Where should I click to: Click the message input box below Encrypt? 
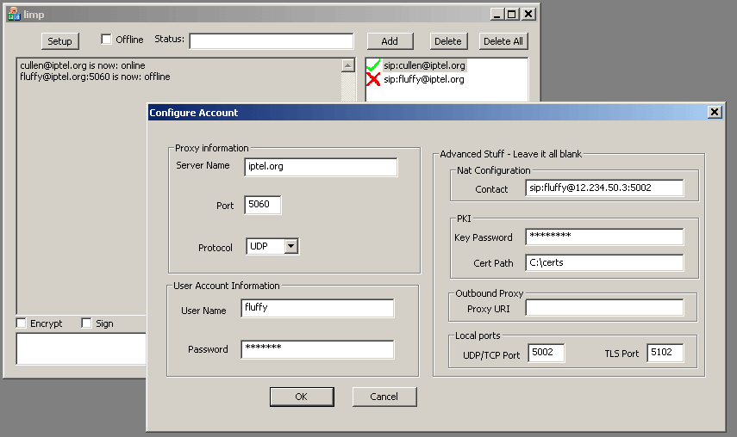[x=81, y=348]
